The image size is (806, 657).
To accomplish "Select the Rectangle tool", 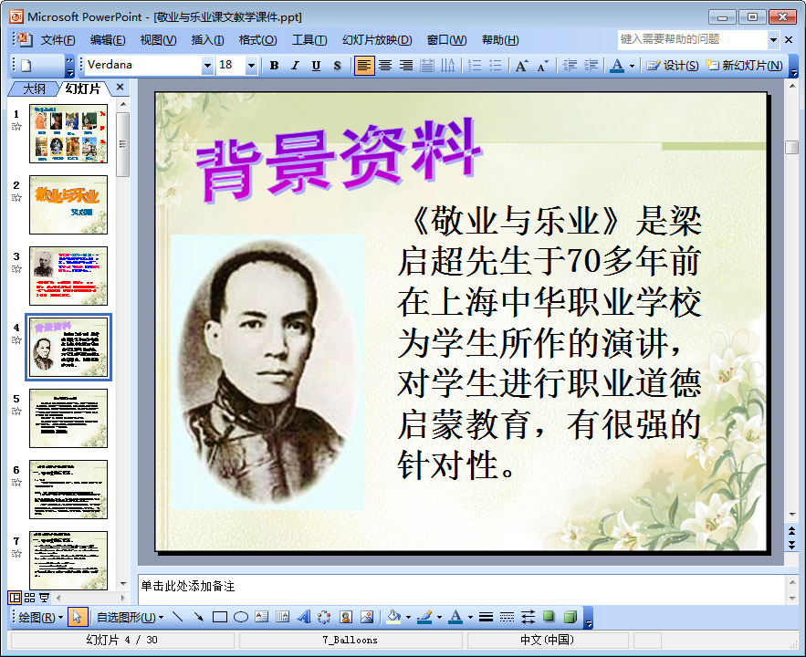I will click(220, 617).
